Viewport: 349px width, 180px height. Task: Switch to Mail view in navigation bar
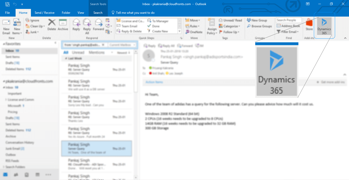5,175
